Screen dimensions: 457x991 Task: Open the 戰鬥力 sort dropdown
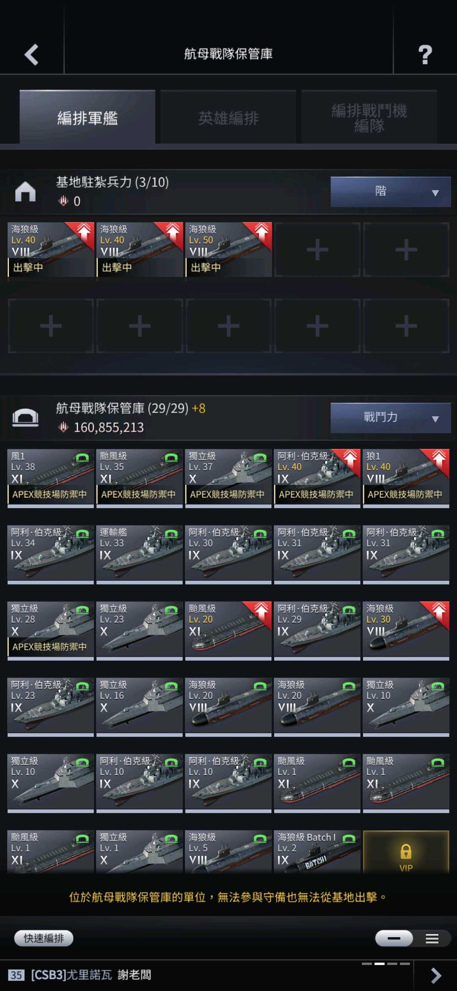pyautogui.click(x=390, y=418)
